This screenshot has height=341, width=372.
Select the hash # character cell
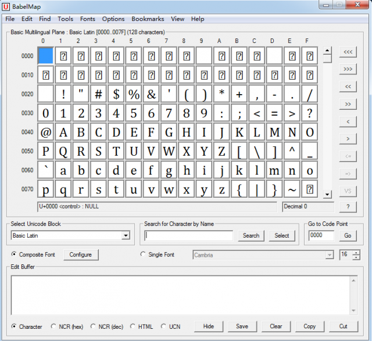click(98, 94)
